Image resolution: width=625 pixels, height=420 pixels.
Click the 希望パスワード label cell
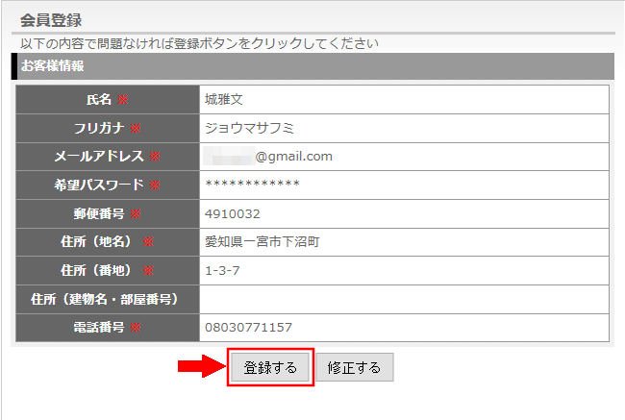coord(108,185)
